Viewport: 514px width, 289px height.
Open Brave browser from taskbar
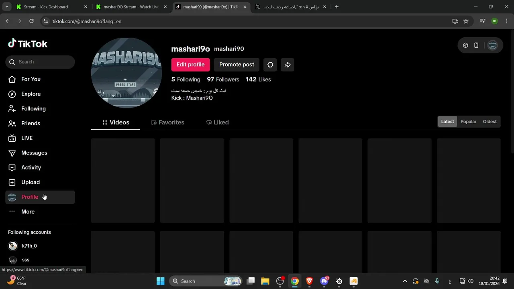[310, 281]
